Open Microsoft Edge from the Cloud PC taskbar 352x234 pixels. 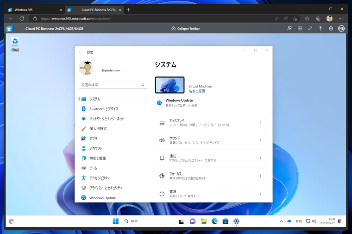click(214, 221)
